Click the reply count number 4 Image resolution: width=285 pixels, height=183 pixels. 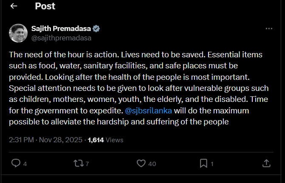click(25, 163)
